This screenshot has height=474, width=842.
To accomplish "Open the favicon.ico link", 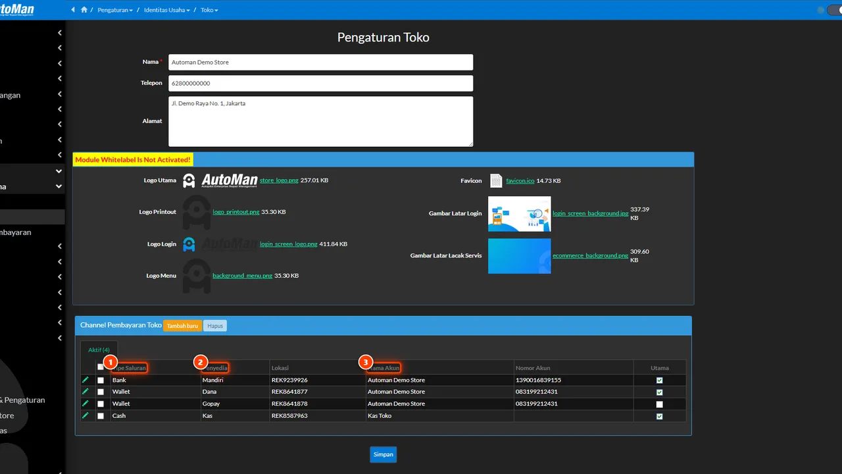I will 520,180.
